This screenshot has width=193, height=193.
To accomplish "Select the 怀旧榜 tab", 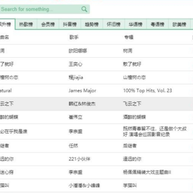I will point(114,24).
